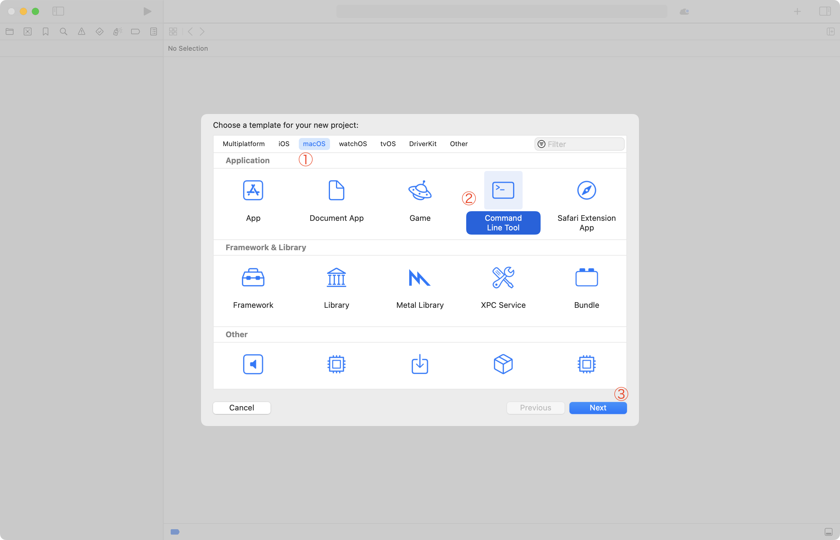Switch to the watchOS tab

click(x=353, y=144)
